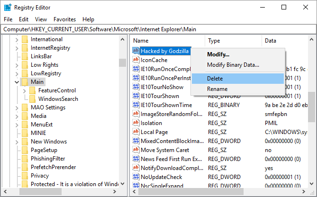Click the string icon next to Isolation

coord(136,123)
